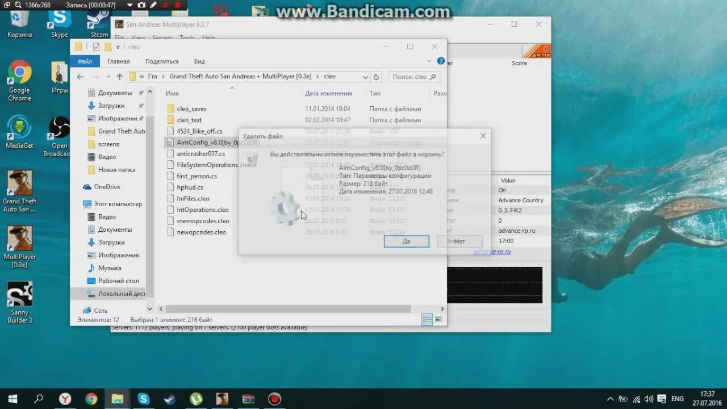The height and width of the screenshot is (409, 727).
Task: Switch to details view toggle
Action: point(427,320)
